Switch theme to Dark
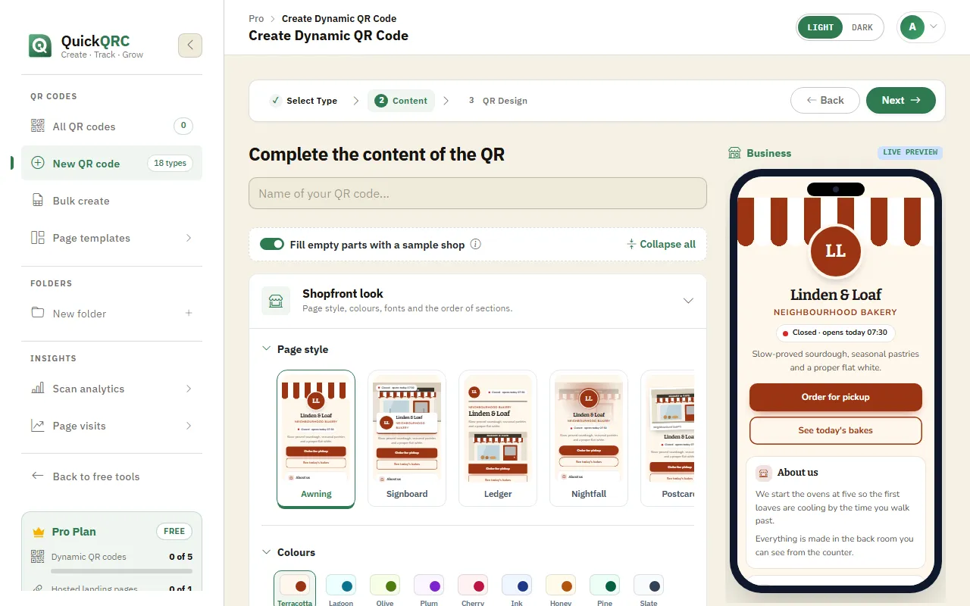The height and width of the screenshot is (606, 970). 862,27
